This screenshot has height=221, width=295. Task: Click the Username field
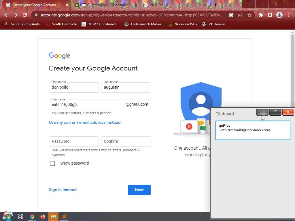[x=100, y=105]
